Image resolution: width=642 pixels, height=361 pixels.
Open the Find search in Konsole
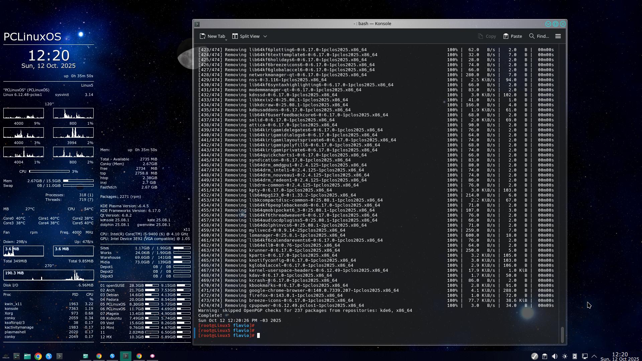pyautogui.click(x=539, y=36)
